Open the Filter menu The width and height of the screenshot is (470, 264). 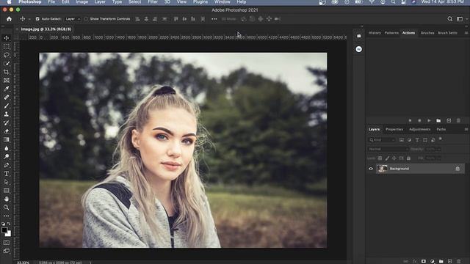pyautogui.click(x=153, y=2)
